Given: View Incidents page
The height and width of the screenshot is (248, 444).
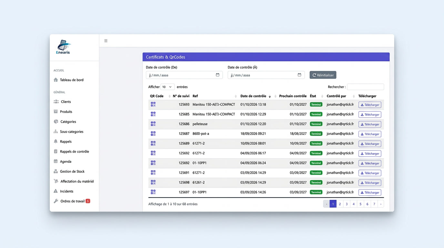Looking at the screenshot, I should [x=63, y=191].
